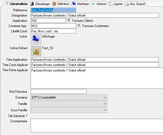Screen dimensions: 163x135
Task: Switch to the Définition tab
Action: (61, 4)
